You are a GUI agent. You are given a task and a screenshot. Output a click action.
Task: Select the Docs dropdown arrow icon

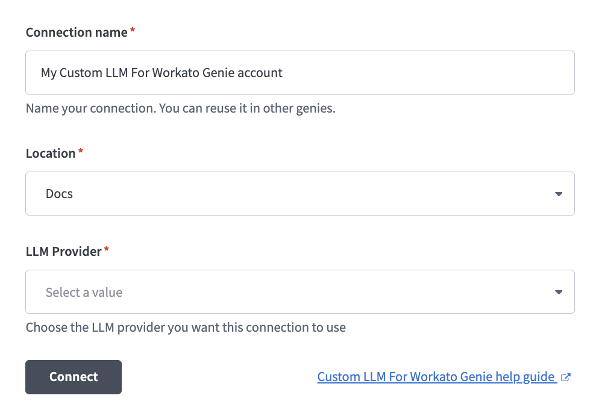(x=557, y=193)
